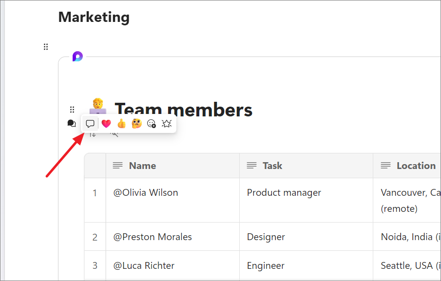441x281 pixels.
Task: Click the sparkle star icon in reaction bar
Action: (167, 124)
